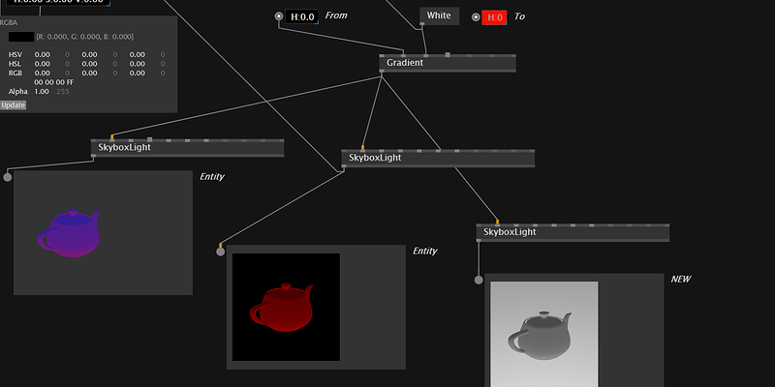The height and width of the screenshot is (387, 775).
Task: Click the orange input port on right SkyboxLight
Action: point(497,223)
